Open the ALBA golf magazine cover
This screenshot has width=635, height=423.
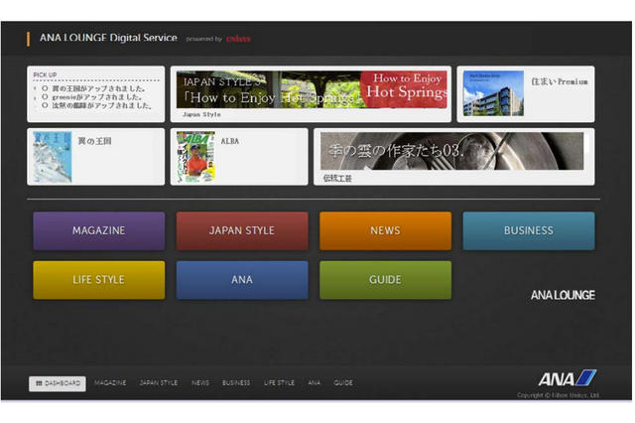click(195, 156)
